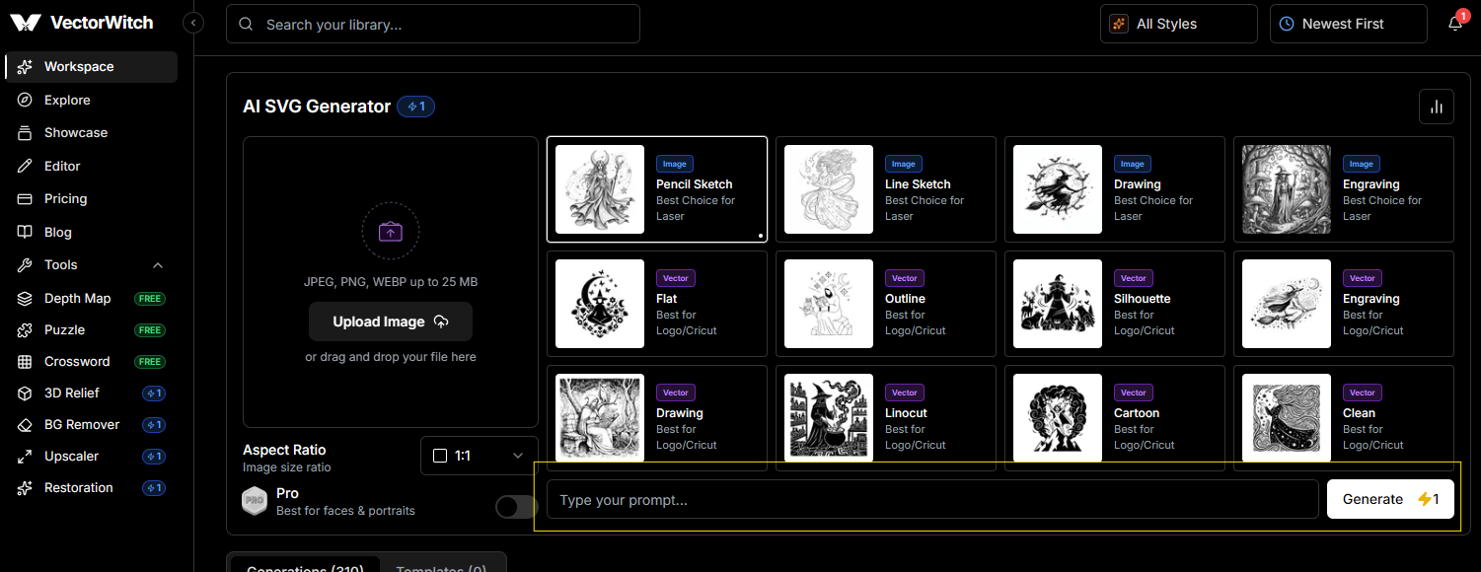1481x572 pixels.
Task: Open the All Styles filter dropdown
Action: [1179, 24]
